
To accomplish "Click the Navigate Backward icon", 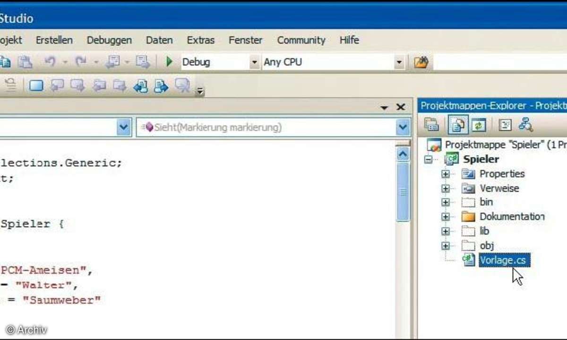I will (113, 62).
